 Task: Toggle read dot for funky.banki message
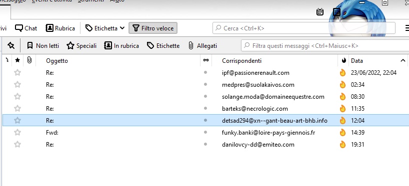[205, 132]
